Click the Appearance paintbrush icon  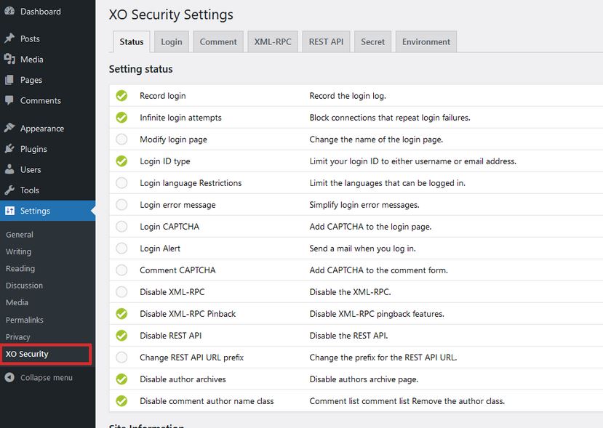tap(9, 128)
